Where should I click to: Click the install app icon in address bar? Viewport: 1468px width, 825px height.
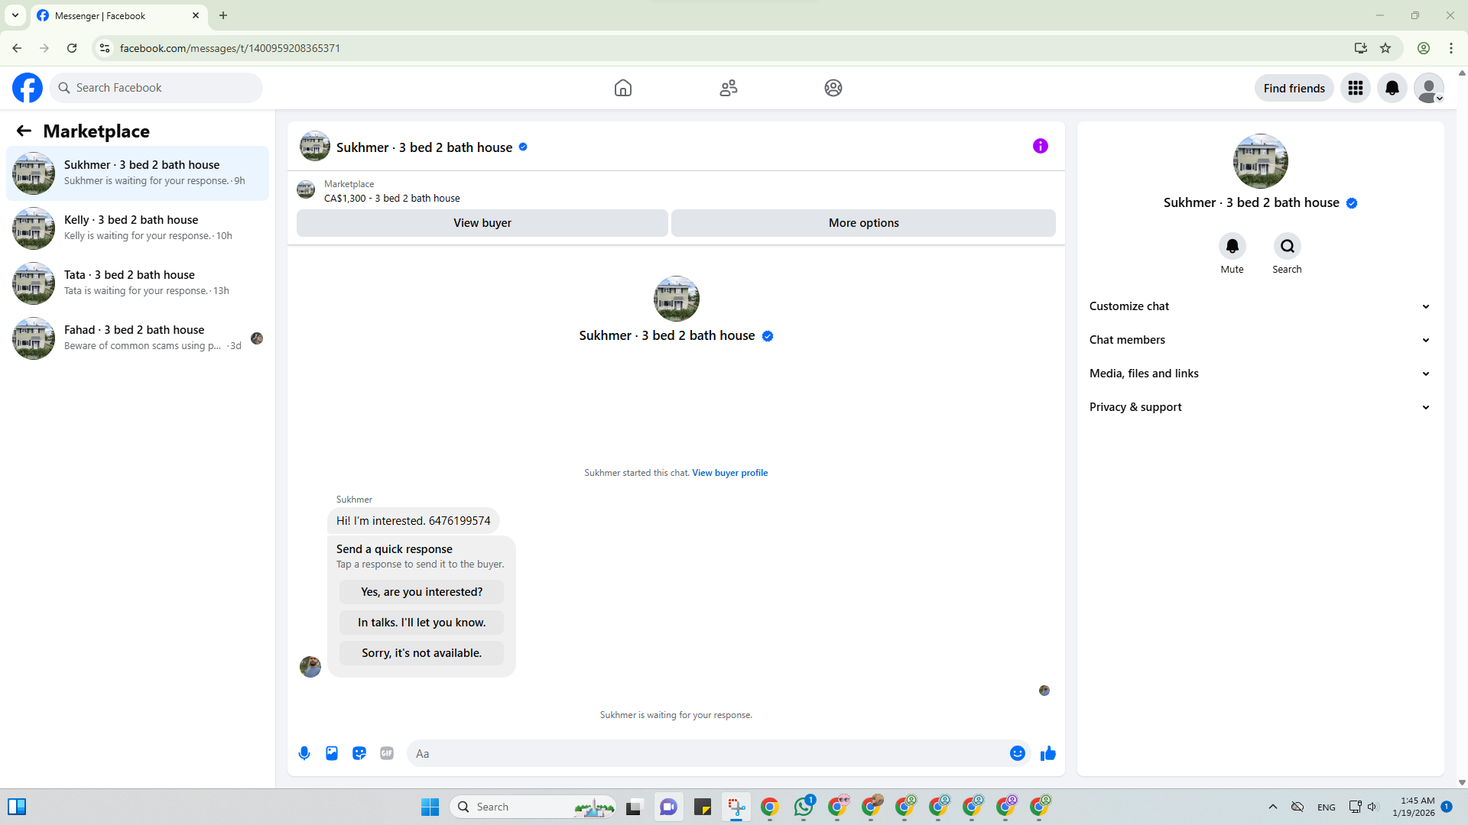click(1361, 48)
